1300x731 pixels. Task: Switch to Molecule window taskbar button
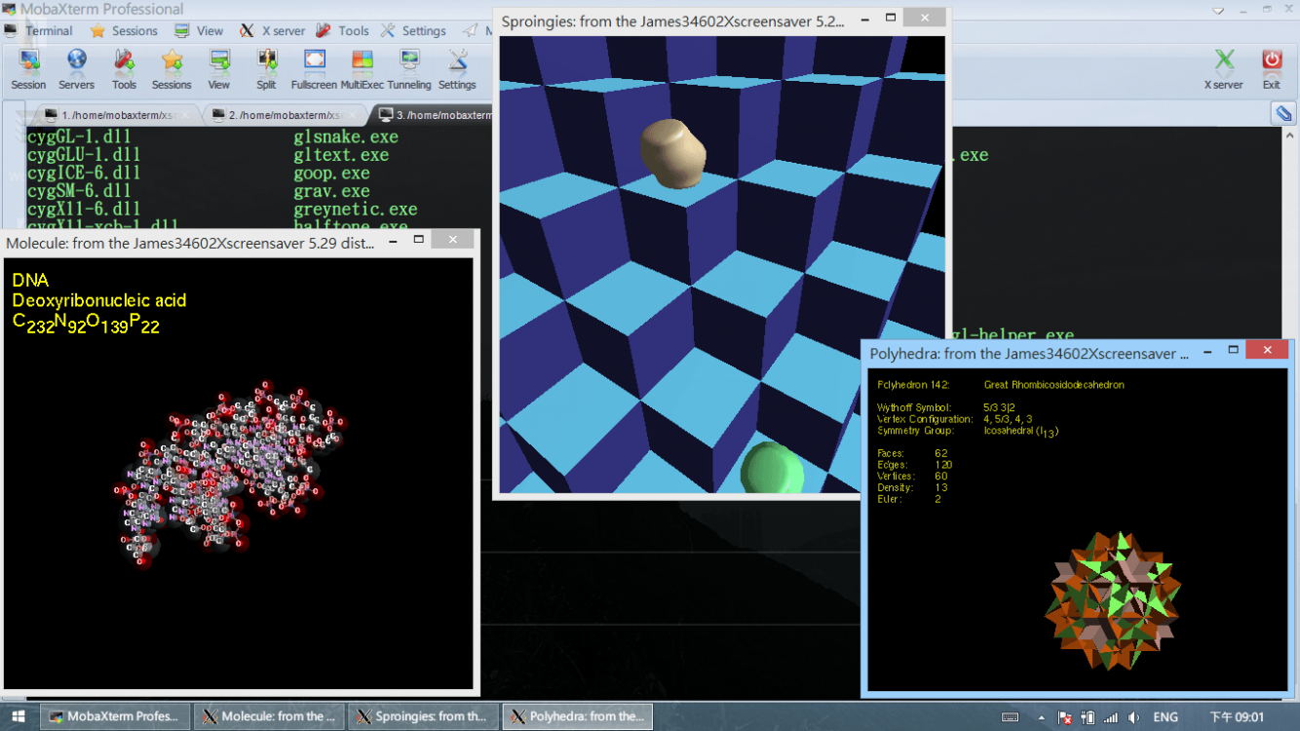coord(268,716)
